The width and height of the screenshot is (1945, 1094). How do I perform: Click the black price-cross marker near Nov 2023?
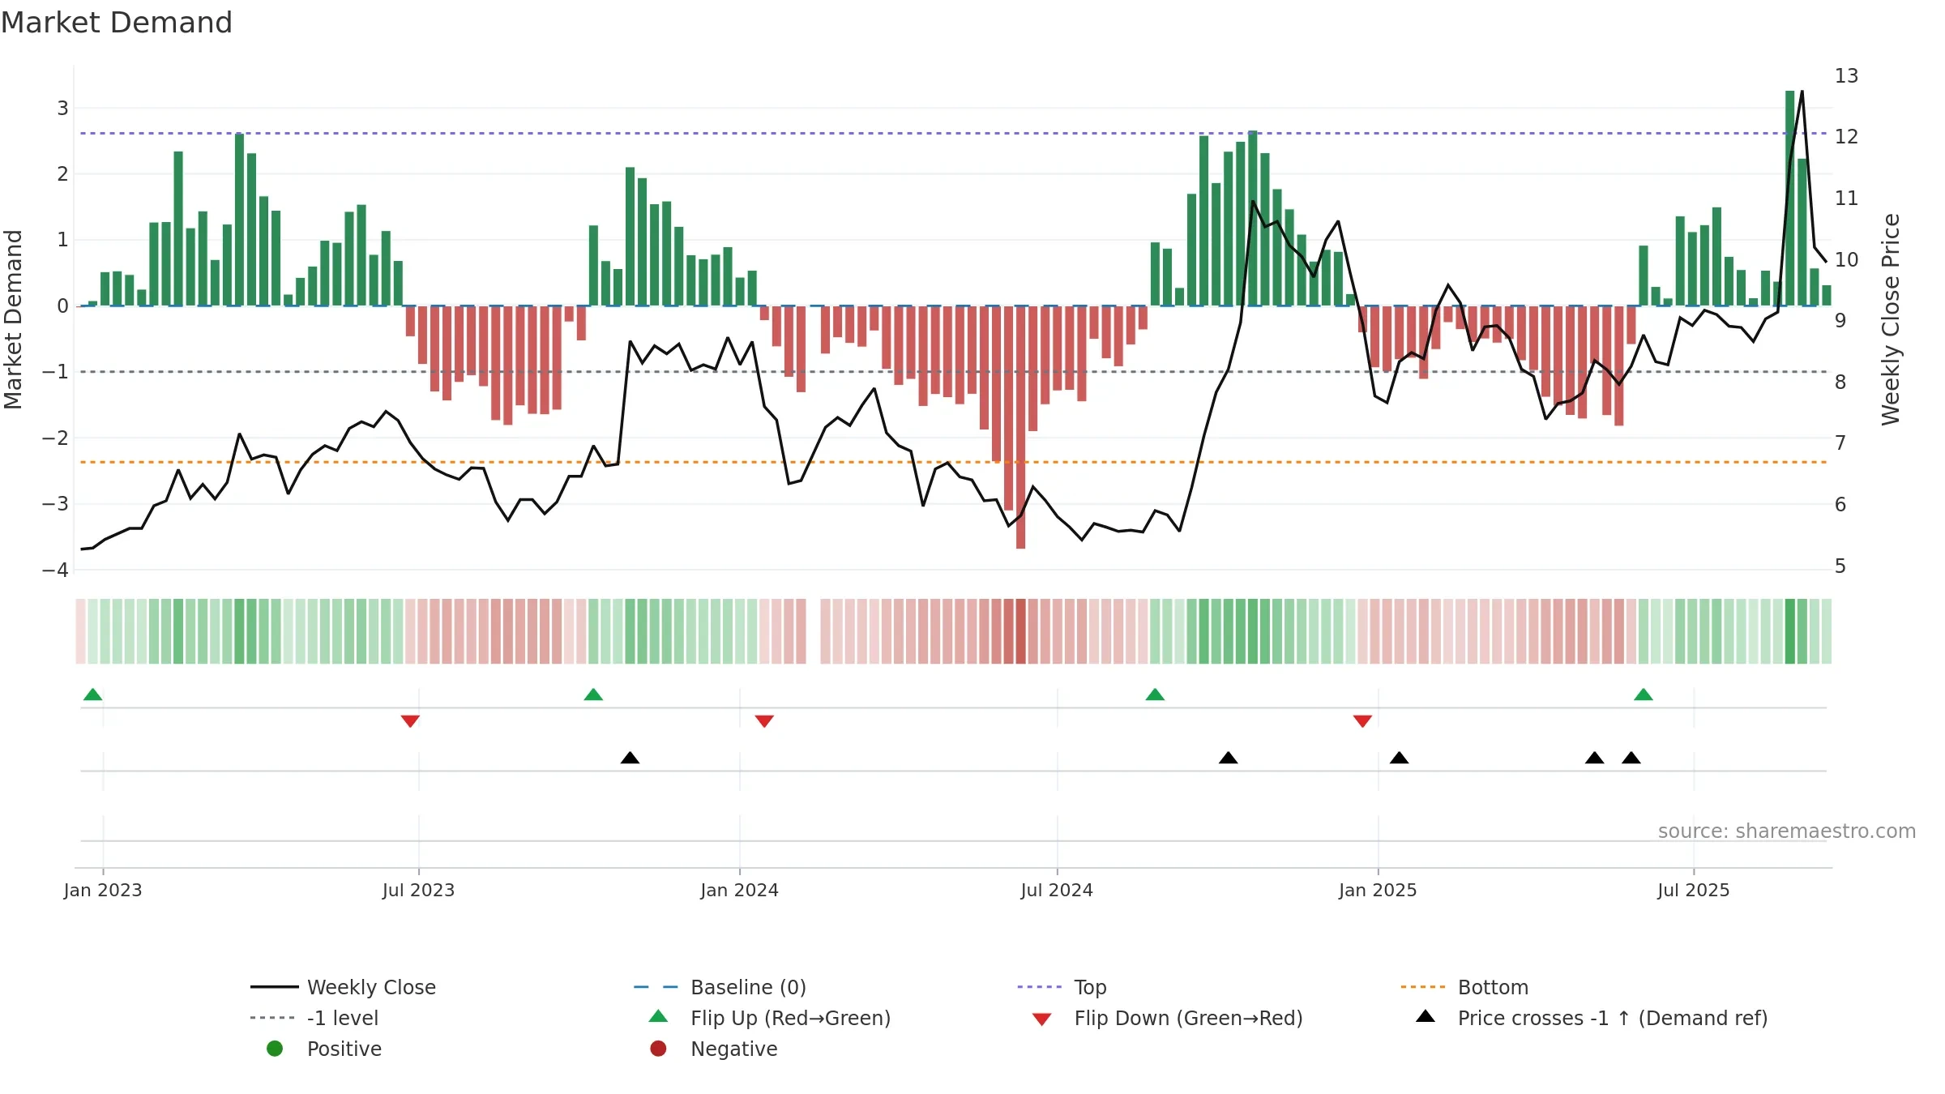[630, 758]
